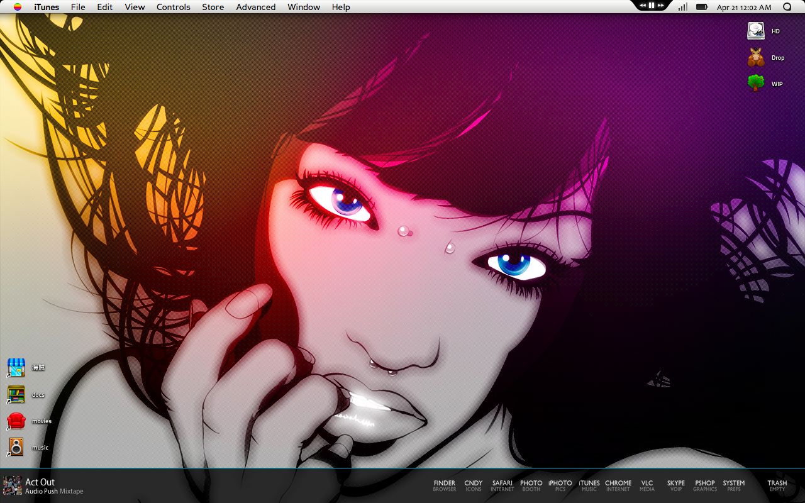Open the Advanced menu
805x503 pixels.
[256, 7]
